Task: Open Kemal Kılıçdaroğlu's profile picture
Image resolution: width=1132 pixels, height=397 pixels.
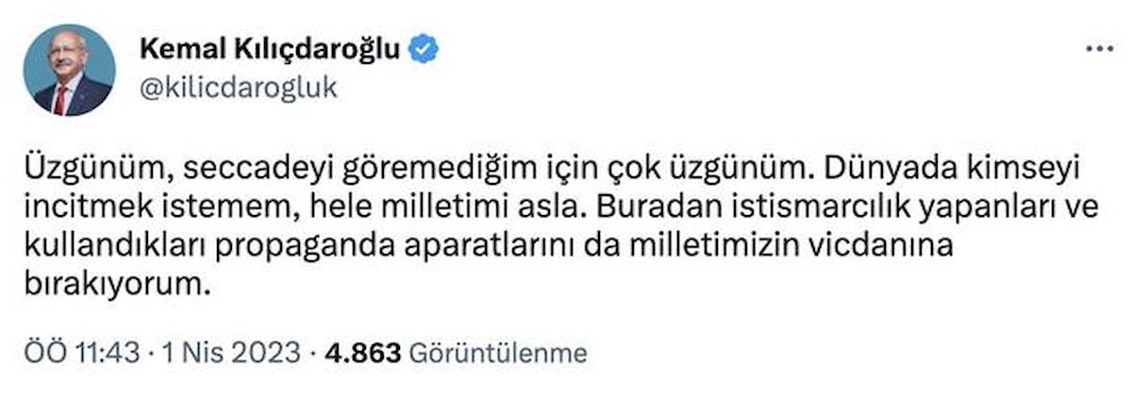Action: click(69, 70)
